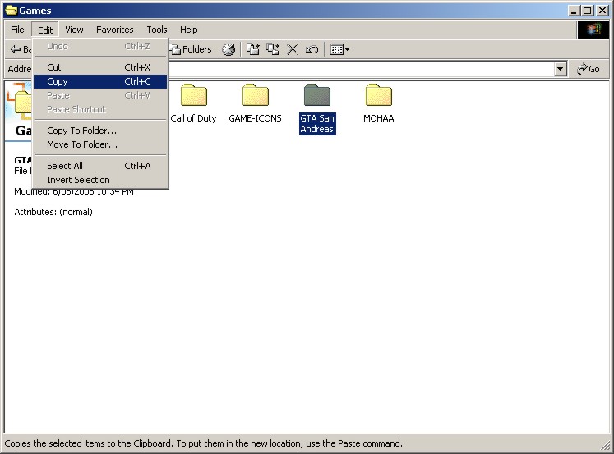Click the GTA San Andreas folder icon
The height and width of the screenshot is (454, 614).
(317, 95)
